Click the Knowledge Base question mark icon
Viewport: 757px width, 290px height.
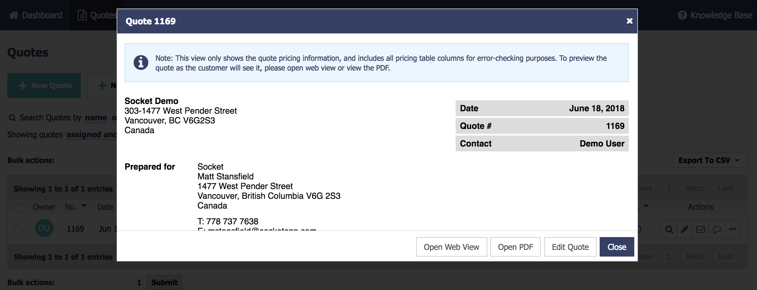tap(682, 15)
